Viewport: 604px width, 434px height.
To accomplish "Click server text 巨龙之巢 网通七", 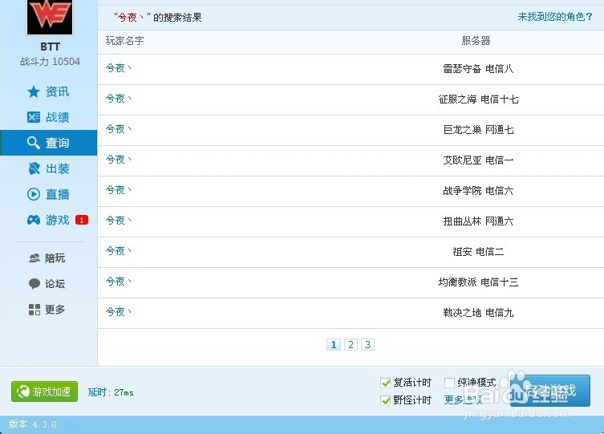I will (478, 130).
